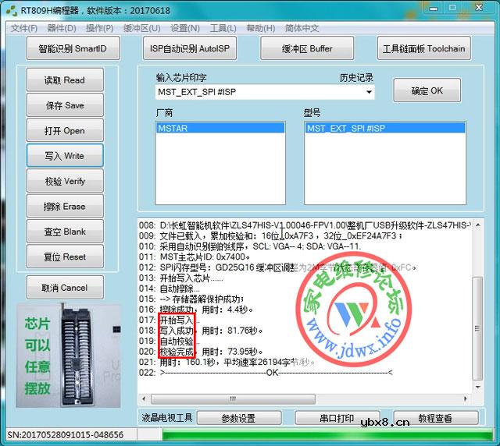This screenshot has width=500, height=446.
Task: Open the 缓冲区 Buffer button
Action: pos(307,48)
